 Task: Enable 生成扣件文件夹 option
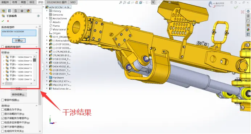pos(3,131)
